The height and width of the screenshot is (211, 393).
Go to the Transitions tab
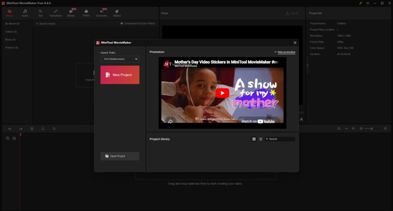[55, 13]
